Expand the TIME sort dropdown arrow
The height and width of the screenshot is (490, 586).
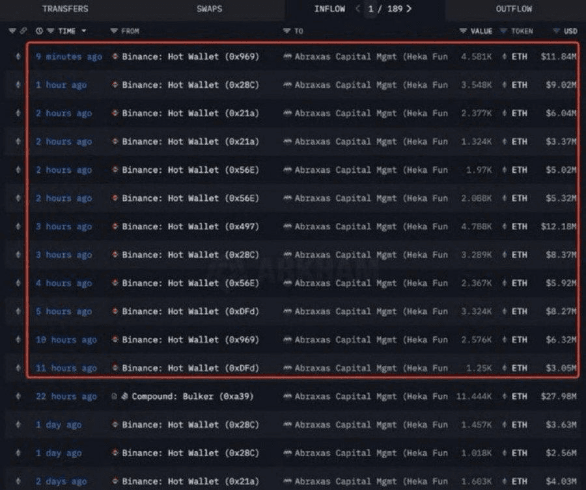coord(84,31)
